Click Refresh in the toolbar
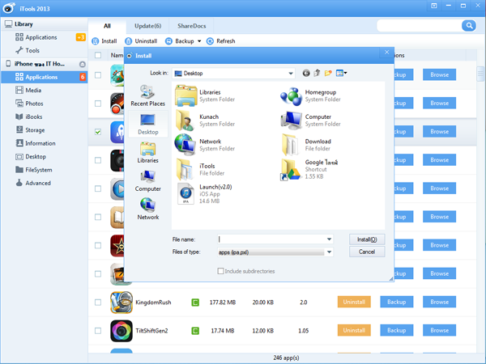 221,41
